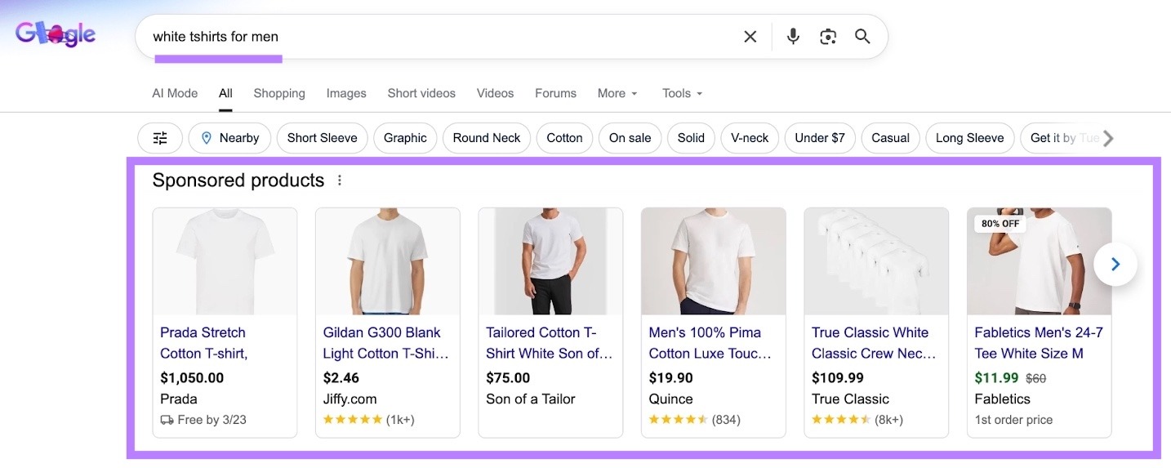Filter by Graphic t-shirts
Screen dimensions: 1171x468
pyautogui.click(x=405, y=138)
